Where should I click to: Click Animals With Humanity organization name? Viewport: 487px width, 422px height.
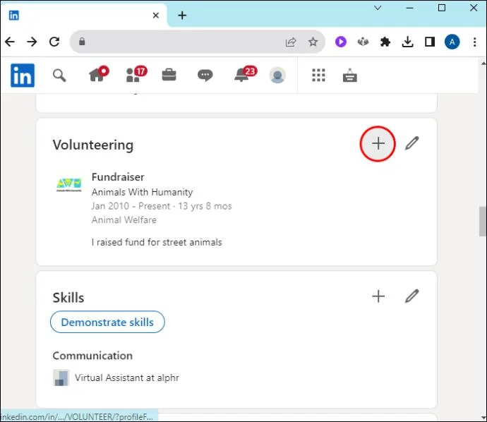tap(143, 192)
